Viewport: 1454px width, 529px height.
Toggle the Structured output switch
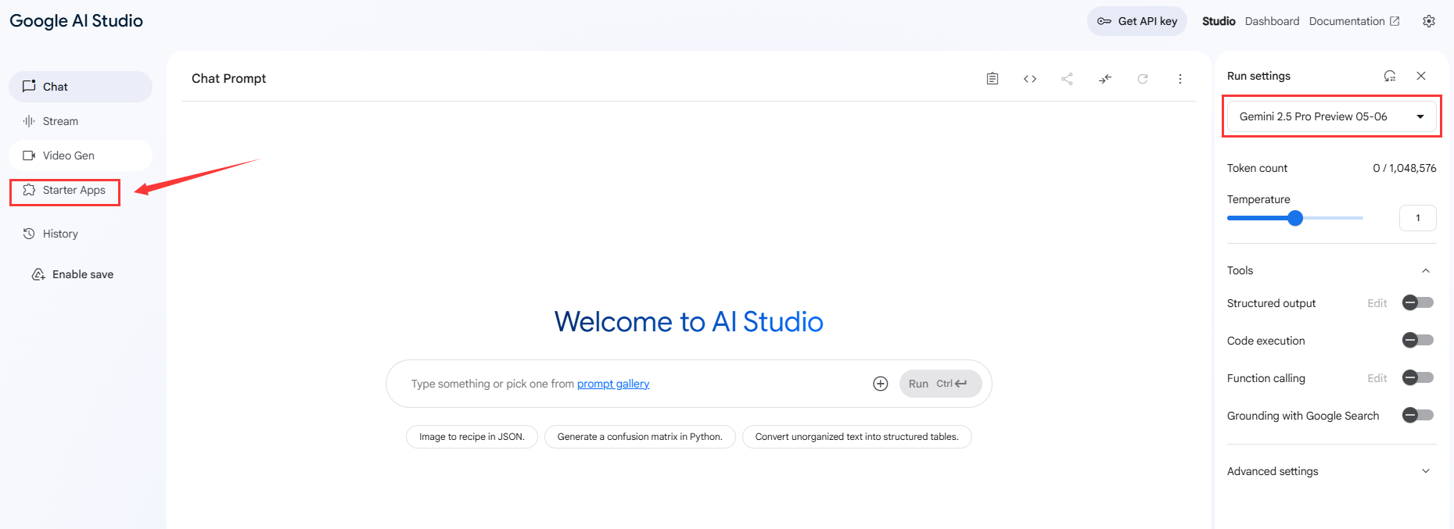pyautogui.click(x=1418, y=302)
